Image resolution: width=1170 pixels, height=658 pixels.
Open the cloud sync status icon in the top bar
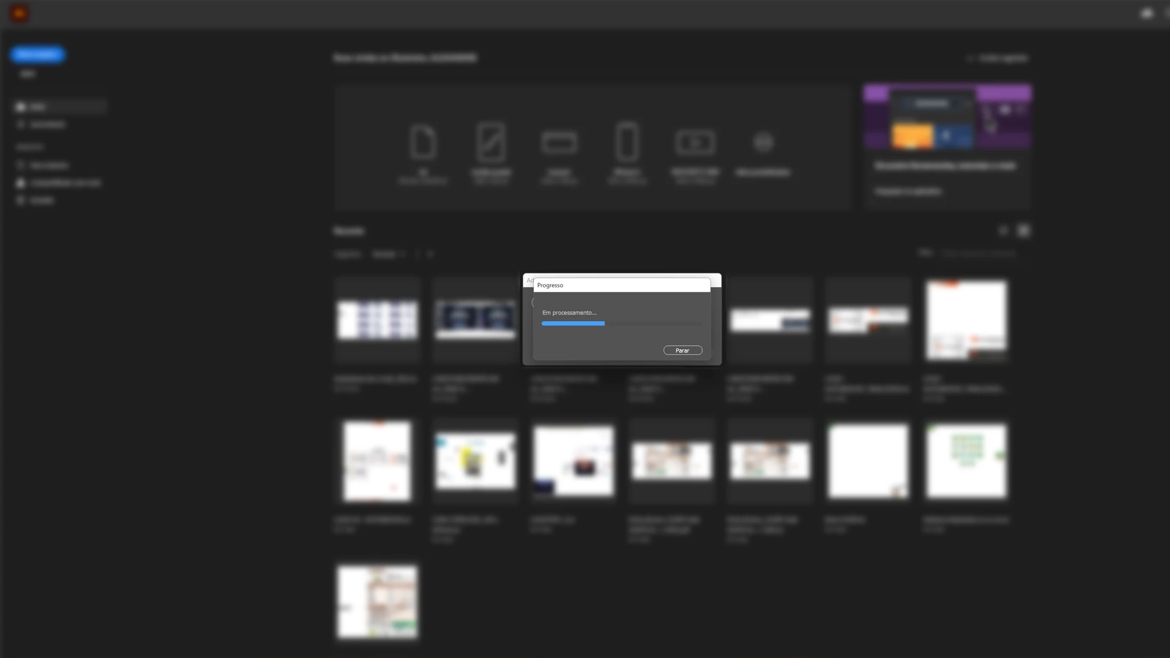point(1147,13)
